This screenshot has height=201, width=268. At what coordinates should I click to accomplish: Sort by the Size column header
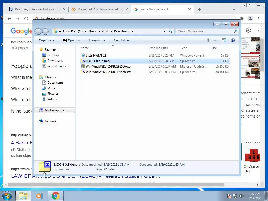220,48
